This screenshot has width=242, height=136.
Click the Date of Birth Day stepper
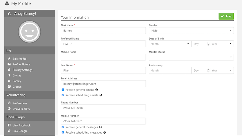[x=208, y=44]
